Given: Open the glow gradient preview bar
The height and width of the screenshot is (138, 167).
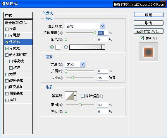Looking at the screenshot, I should [x=85, y=47].
